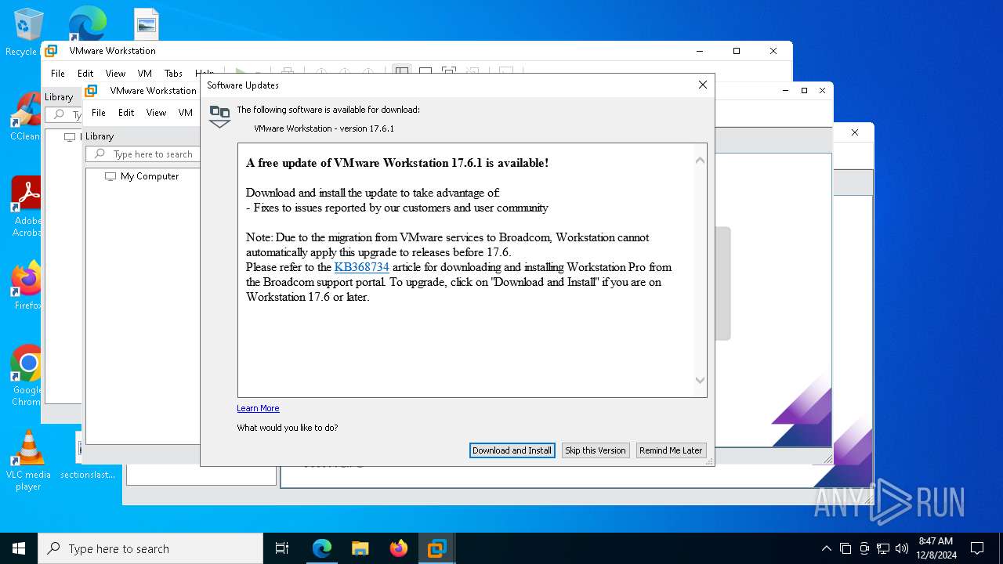Launch Edge from the taskbar
Image resolution: width=1003 pixels, height=564 pixels.
(x=322, y=548)
